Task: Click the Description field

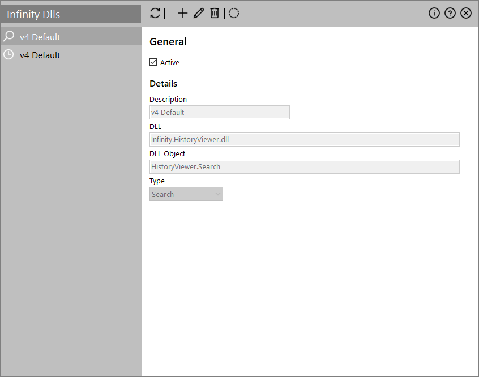Action: coord(220,113)
